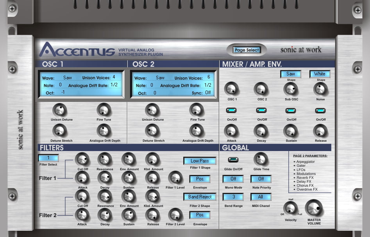Change the MIDI Chanel setting from All
The image size is (370, 237).
[261, 197]
